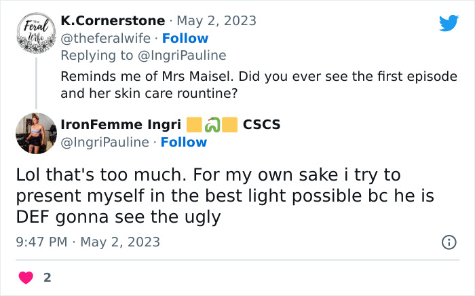Open the Mrs Maisel reply tweet text
The width and height of the screenshot is (475, 296).
point(259,85)
